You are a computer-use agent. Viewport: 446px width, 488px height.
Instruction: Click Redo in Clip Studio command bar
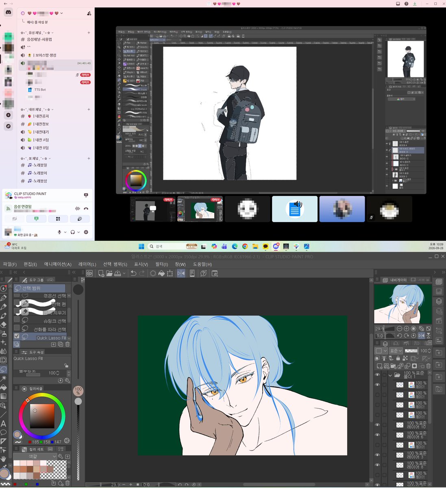(x=142, y=273)
